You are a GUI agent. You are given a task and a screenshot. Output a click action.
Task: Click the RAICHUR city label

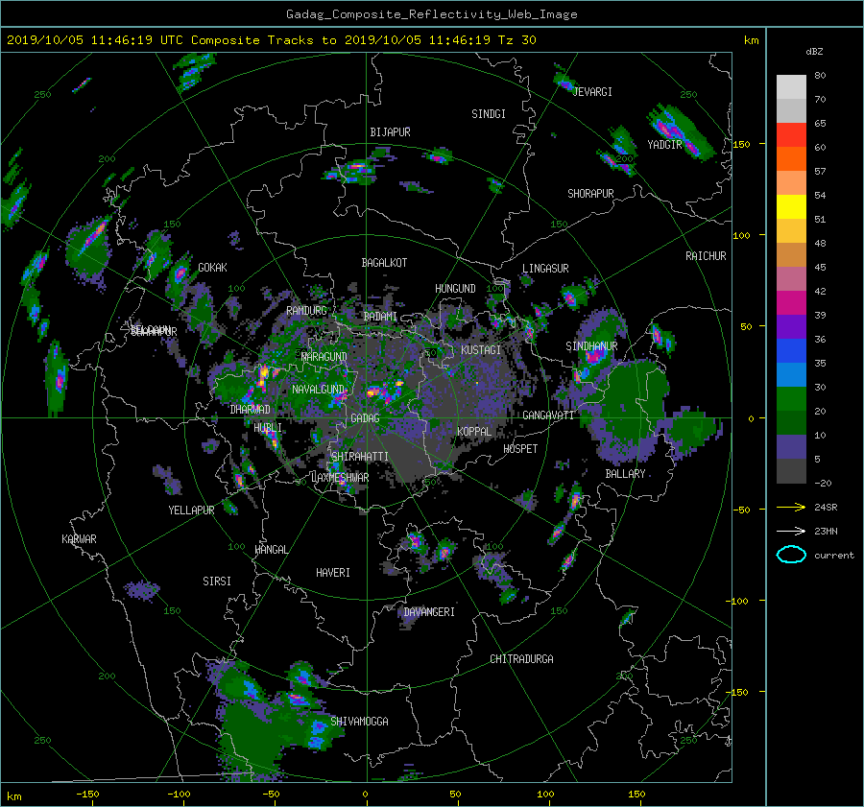tap(706, 256)
